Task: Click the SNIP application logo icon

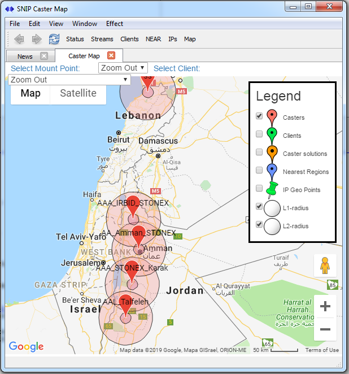Action: coord(10,9)
